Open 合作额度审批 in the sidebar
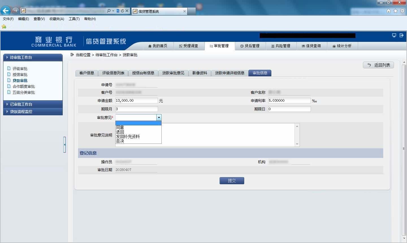The height and width of the screenshot is (243, 407). pos(24,86)
